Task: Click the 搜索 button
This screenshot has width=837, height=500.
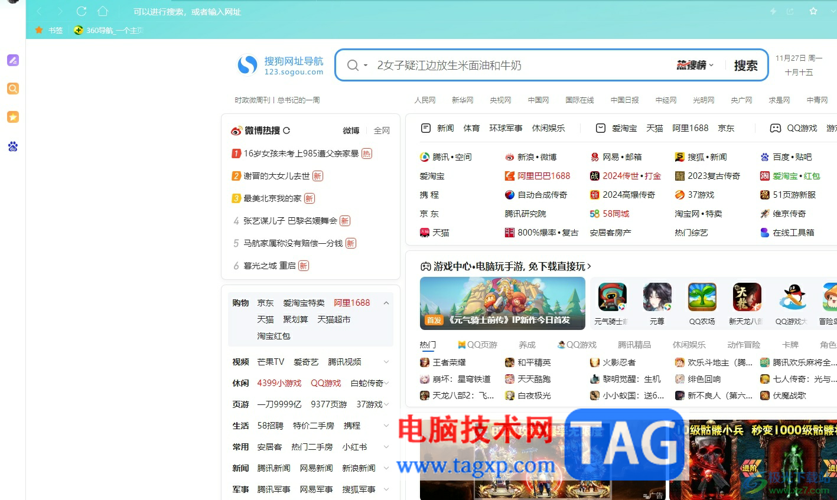Action: coord(745,66)
